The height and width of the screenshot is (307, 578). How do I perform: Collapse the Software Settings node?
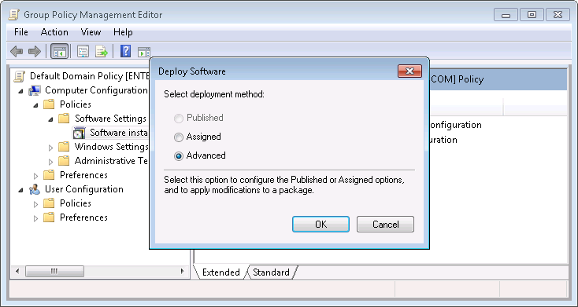(x=51, y=119)
